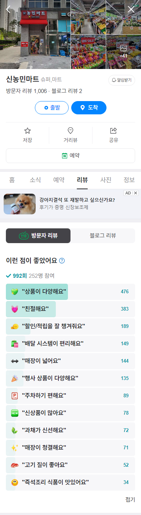Open the 사진 tab
The width and height of the screenshot is (141, 515).
tap(106, 180)
